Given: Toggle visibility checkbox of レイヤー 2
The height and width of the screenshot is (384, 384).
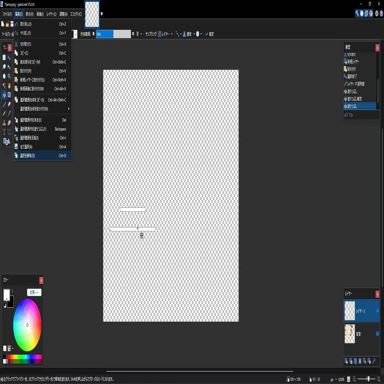Looking at the screenshot, I should (x=377, y=311).
